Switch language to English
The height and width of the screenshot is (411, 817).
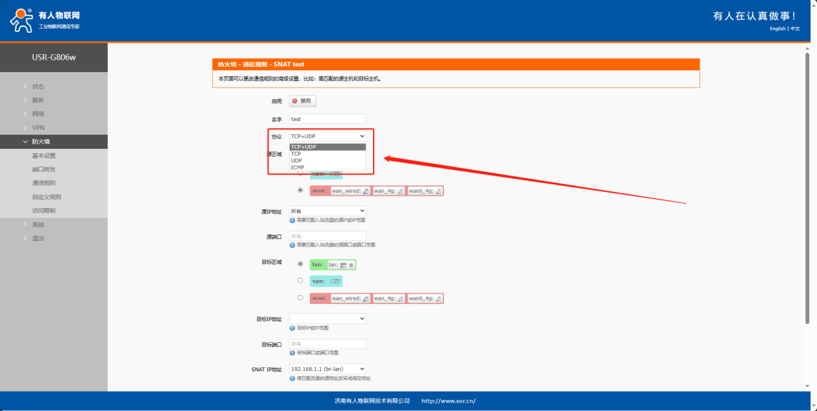(778, 28)
